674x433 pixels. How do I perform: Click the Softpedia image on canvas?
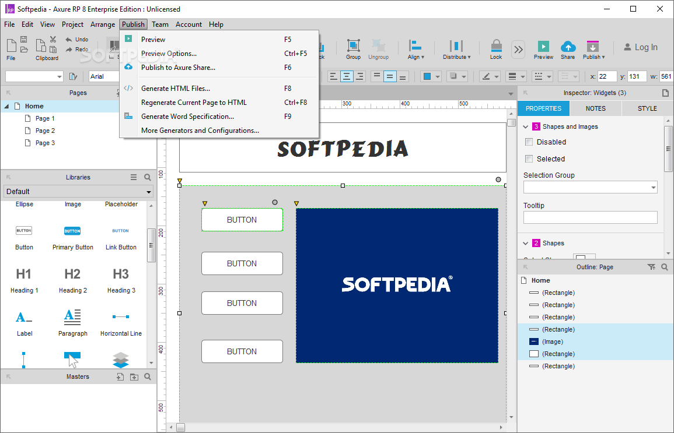point(397,286)
